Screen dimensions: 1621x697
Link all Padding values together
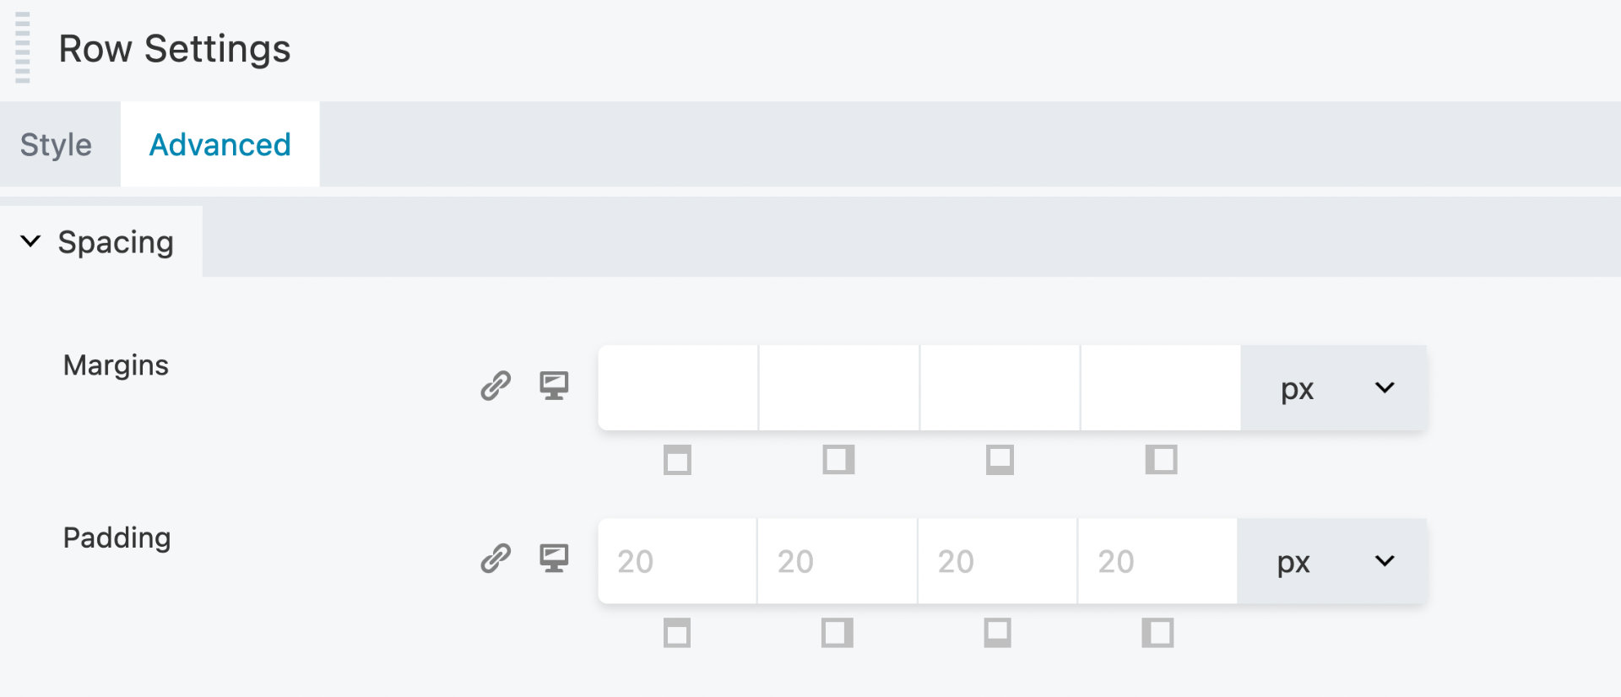click(496, 559)
